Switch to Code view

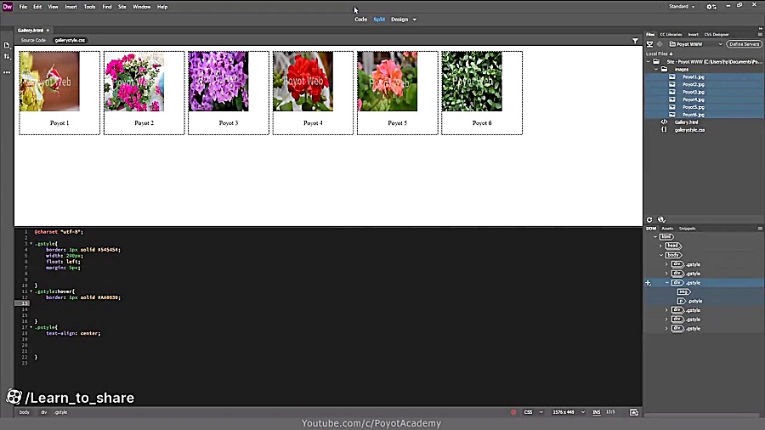(360, 20)
